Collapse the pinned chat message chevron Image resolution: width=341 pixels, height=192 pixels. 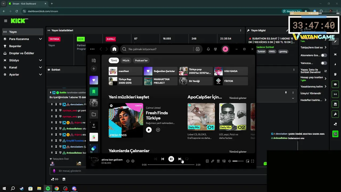pos(293,98)
